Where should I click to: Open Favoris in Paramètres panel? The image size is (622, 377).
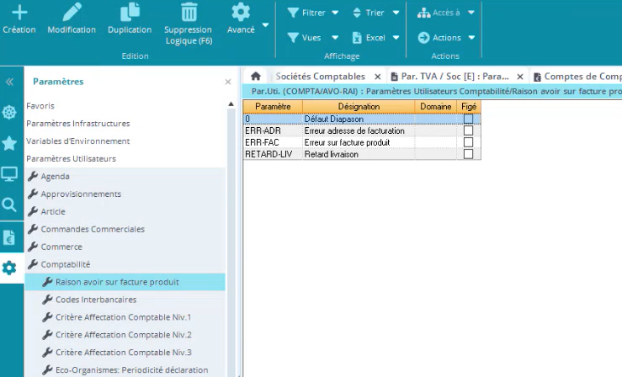tap(40, 106)
